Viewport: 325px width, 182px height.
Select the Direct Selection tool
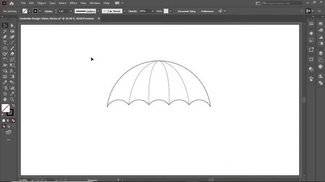click(x=12, y=26)
